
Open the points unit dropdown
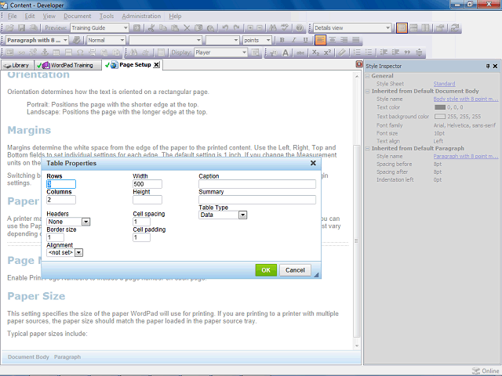click(x=257, y=40)
